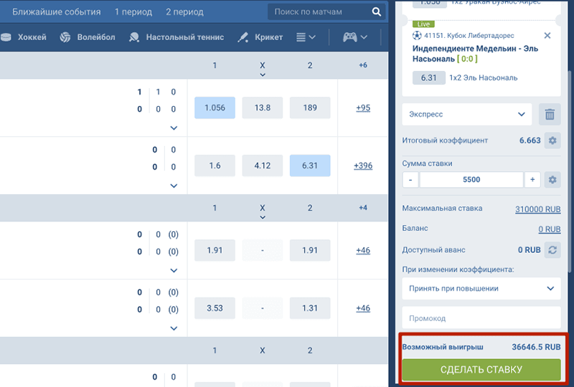This screenshot has height=387, width=574.
Task: Switch to the Ближайшие события tab
Action: tap(57, 12)
